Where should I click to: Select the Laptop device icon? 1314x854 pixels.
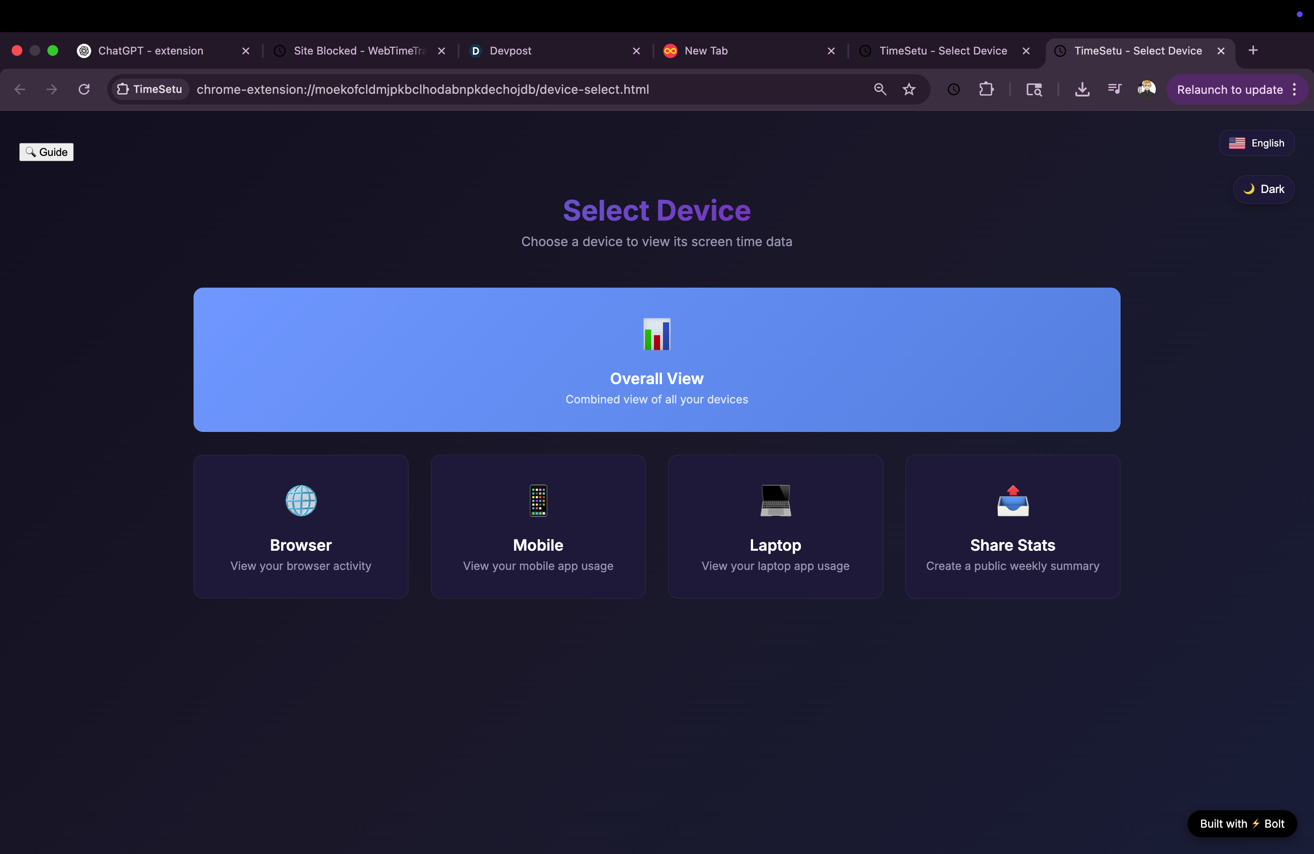(775, 500)
